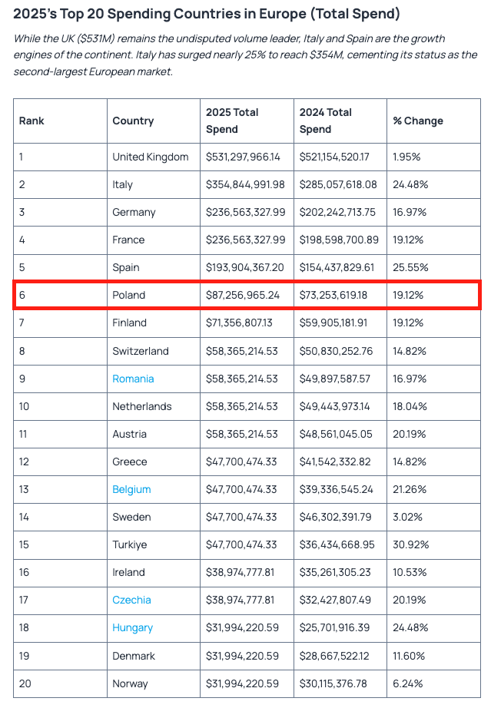Open the Belgium country link
This screenshot has height=708, width=491.
click(x=131, y=489)
